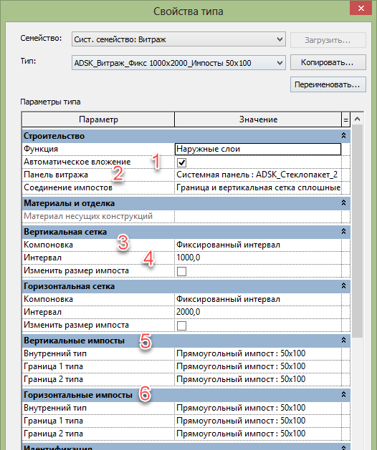The image size is (377, 450).
Task: Click the vertical scrollbar thumb
Action: coord(357,231)
